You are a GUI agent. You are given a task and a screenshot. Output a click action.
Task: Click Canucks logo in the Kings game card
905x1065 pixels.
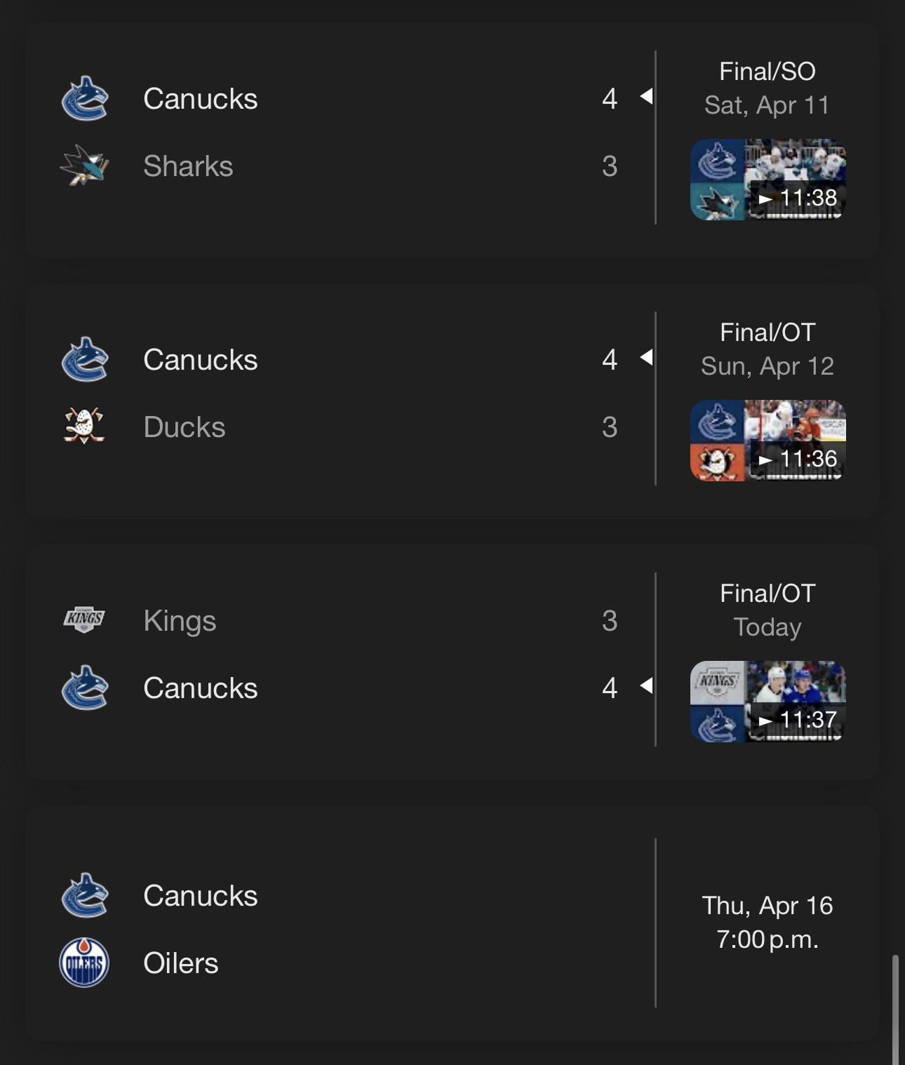[84, 688]
